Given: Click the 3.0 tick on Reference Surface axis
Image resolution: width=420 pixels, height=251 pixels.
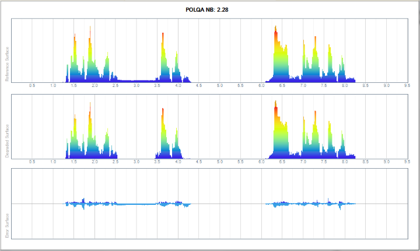Looking at the screenshot, I should 136,86.
